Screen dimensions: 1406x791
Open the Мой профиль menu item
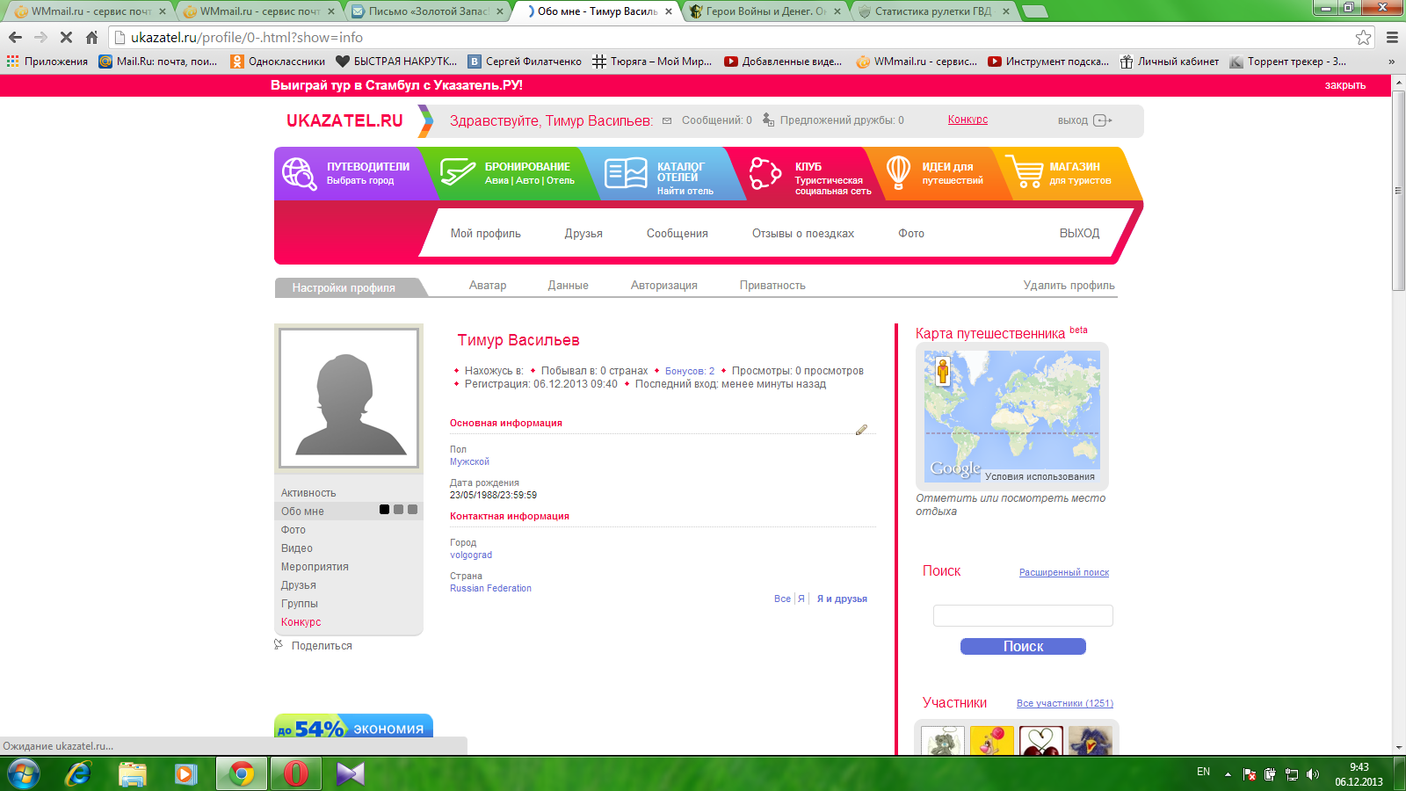point(486,234)
